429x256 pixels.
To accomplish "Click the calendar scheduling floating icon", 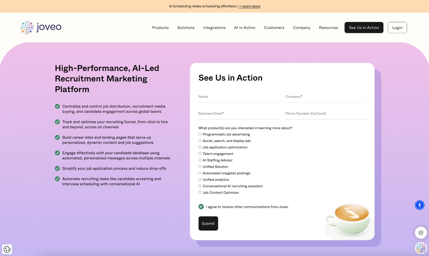I will [x=421, y=233].
